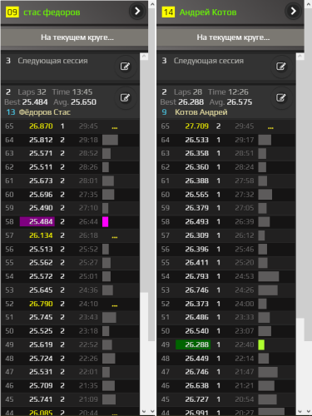
Task: Open next arrow for Андрей Котов panel
Action: tap(293, 12)
